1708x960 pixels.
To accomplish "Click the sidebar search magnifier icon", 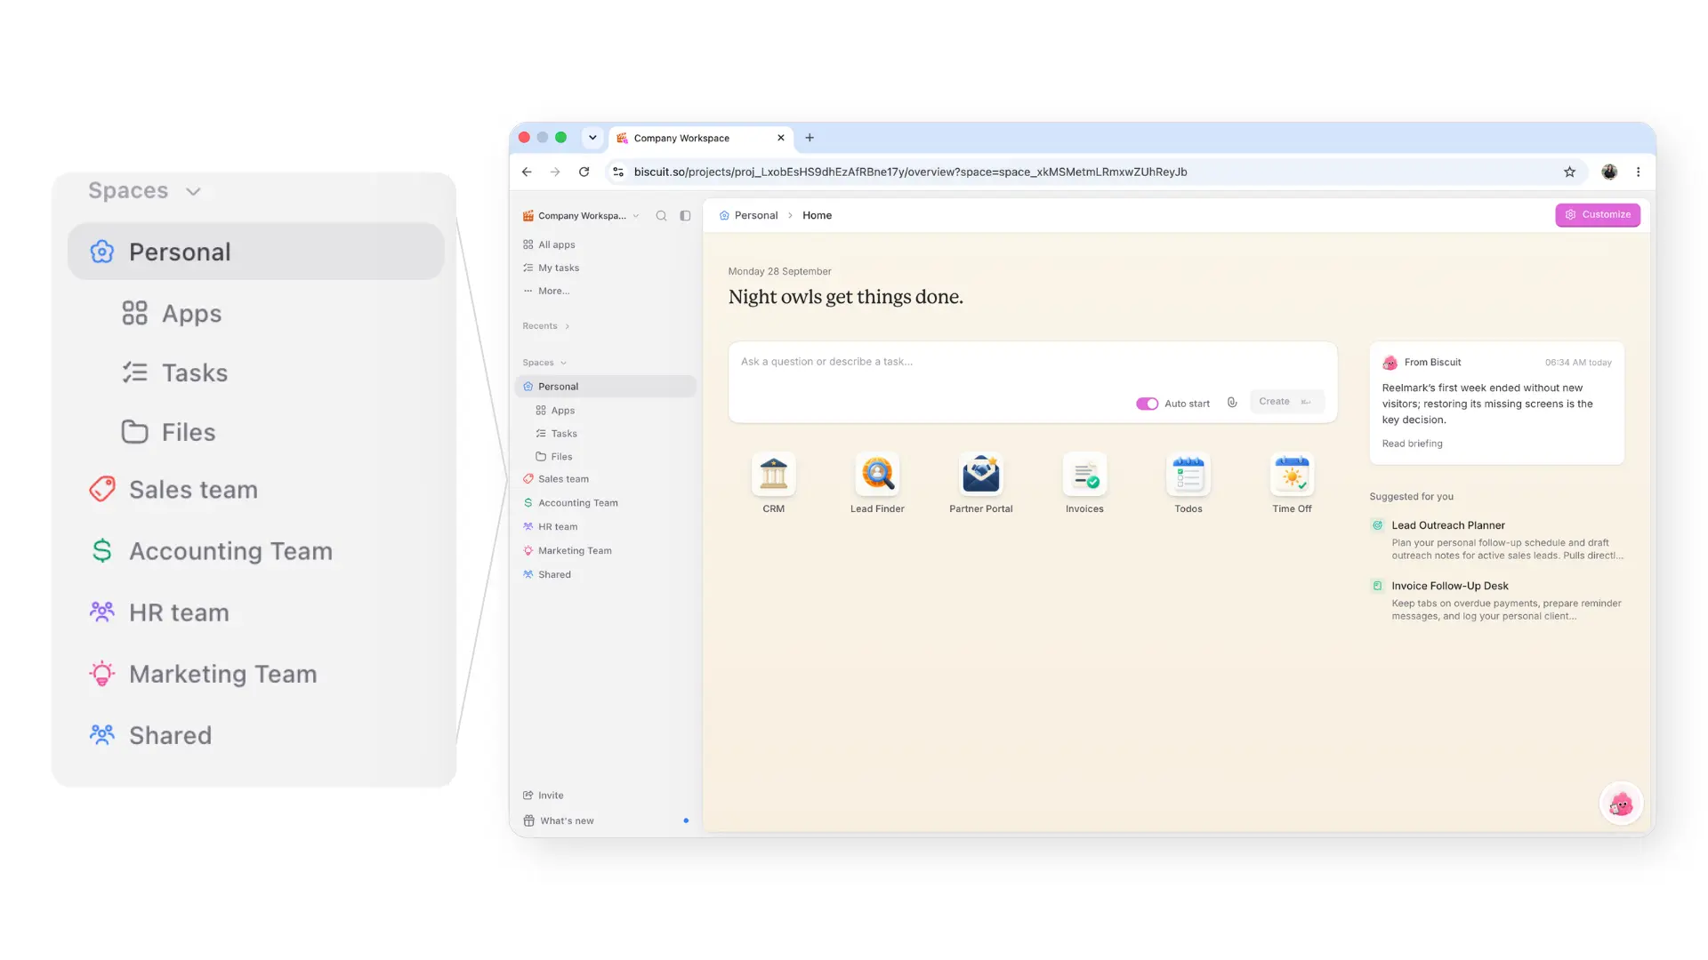I will pyautogui.click(x=661, y=215).
